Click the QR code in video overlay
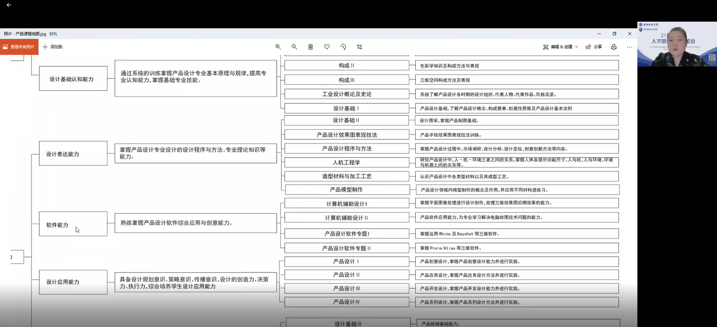The height and width of the screenshot is (327, 717). click(712, 57)
